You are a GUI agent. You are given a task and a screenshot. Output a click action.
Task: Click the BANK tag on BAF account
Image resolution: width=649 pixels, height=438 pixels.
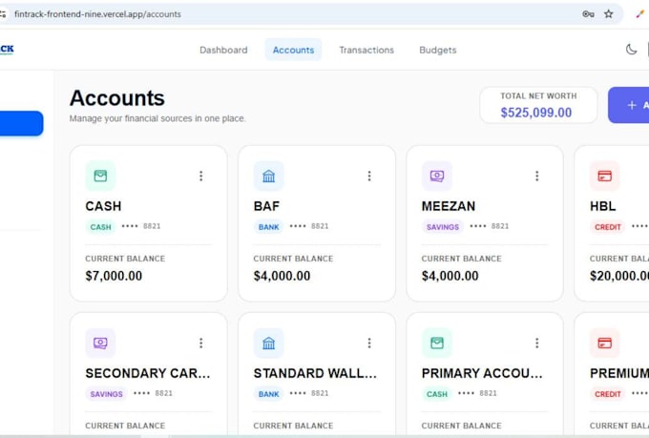[x=268, y=227]
